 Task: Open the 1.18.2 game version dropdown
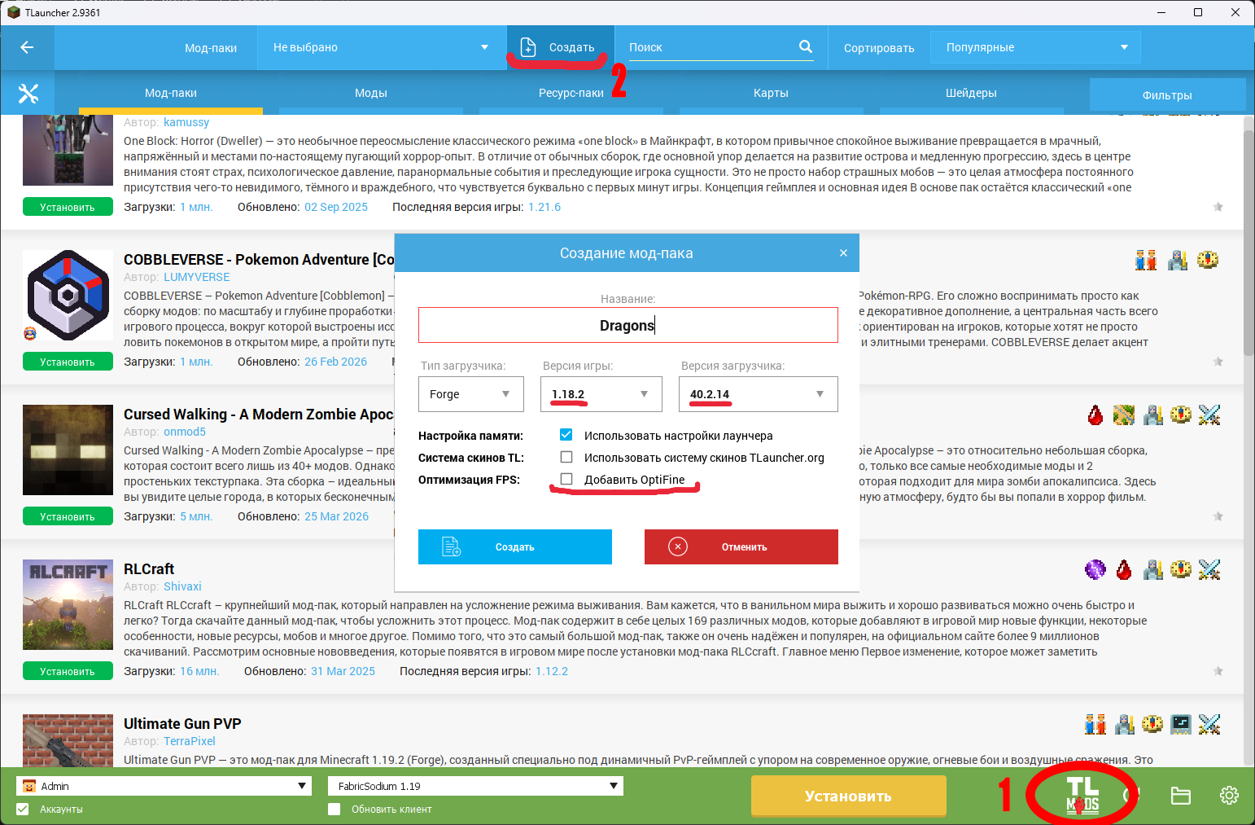[601, 394]
